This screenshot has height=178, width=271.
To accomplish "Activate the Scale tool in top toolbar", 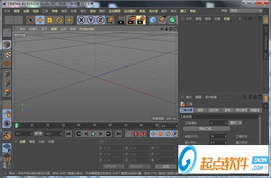I will (49, 20).
